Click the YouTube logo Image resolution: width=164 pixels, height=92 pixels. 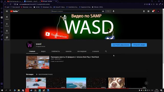(x=14, y=11)
